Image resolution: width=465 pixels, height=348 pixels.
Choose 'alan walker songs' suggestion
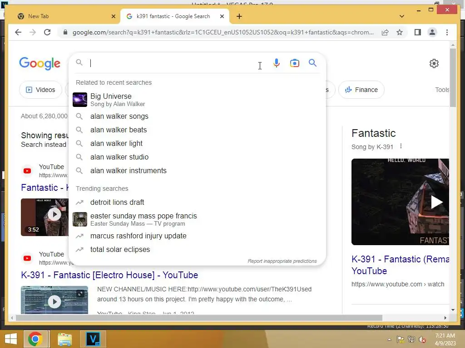(197, 116)
